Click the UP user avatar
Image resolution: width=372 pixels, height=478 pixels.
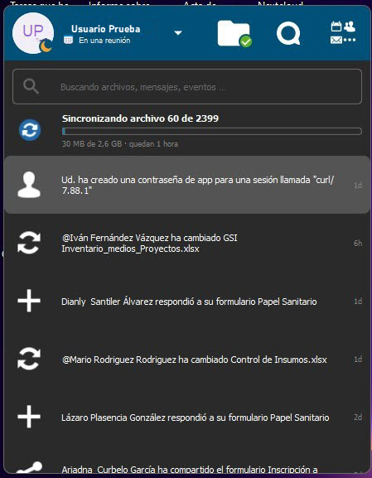click(33, 33)
